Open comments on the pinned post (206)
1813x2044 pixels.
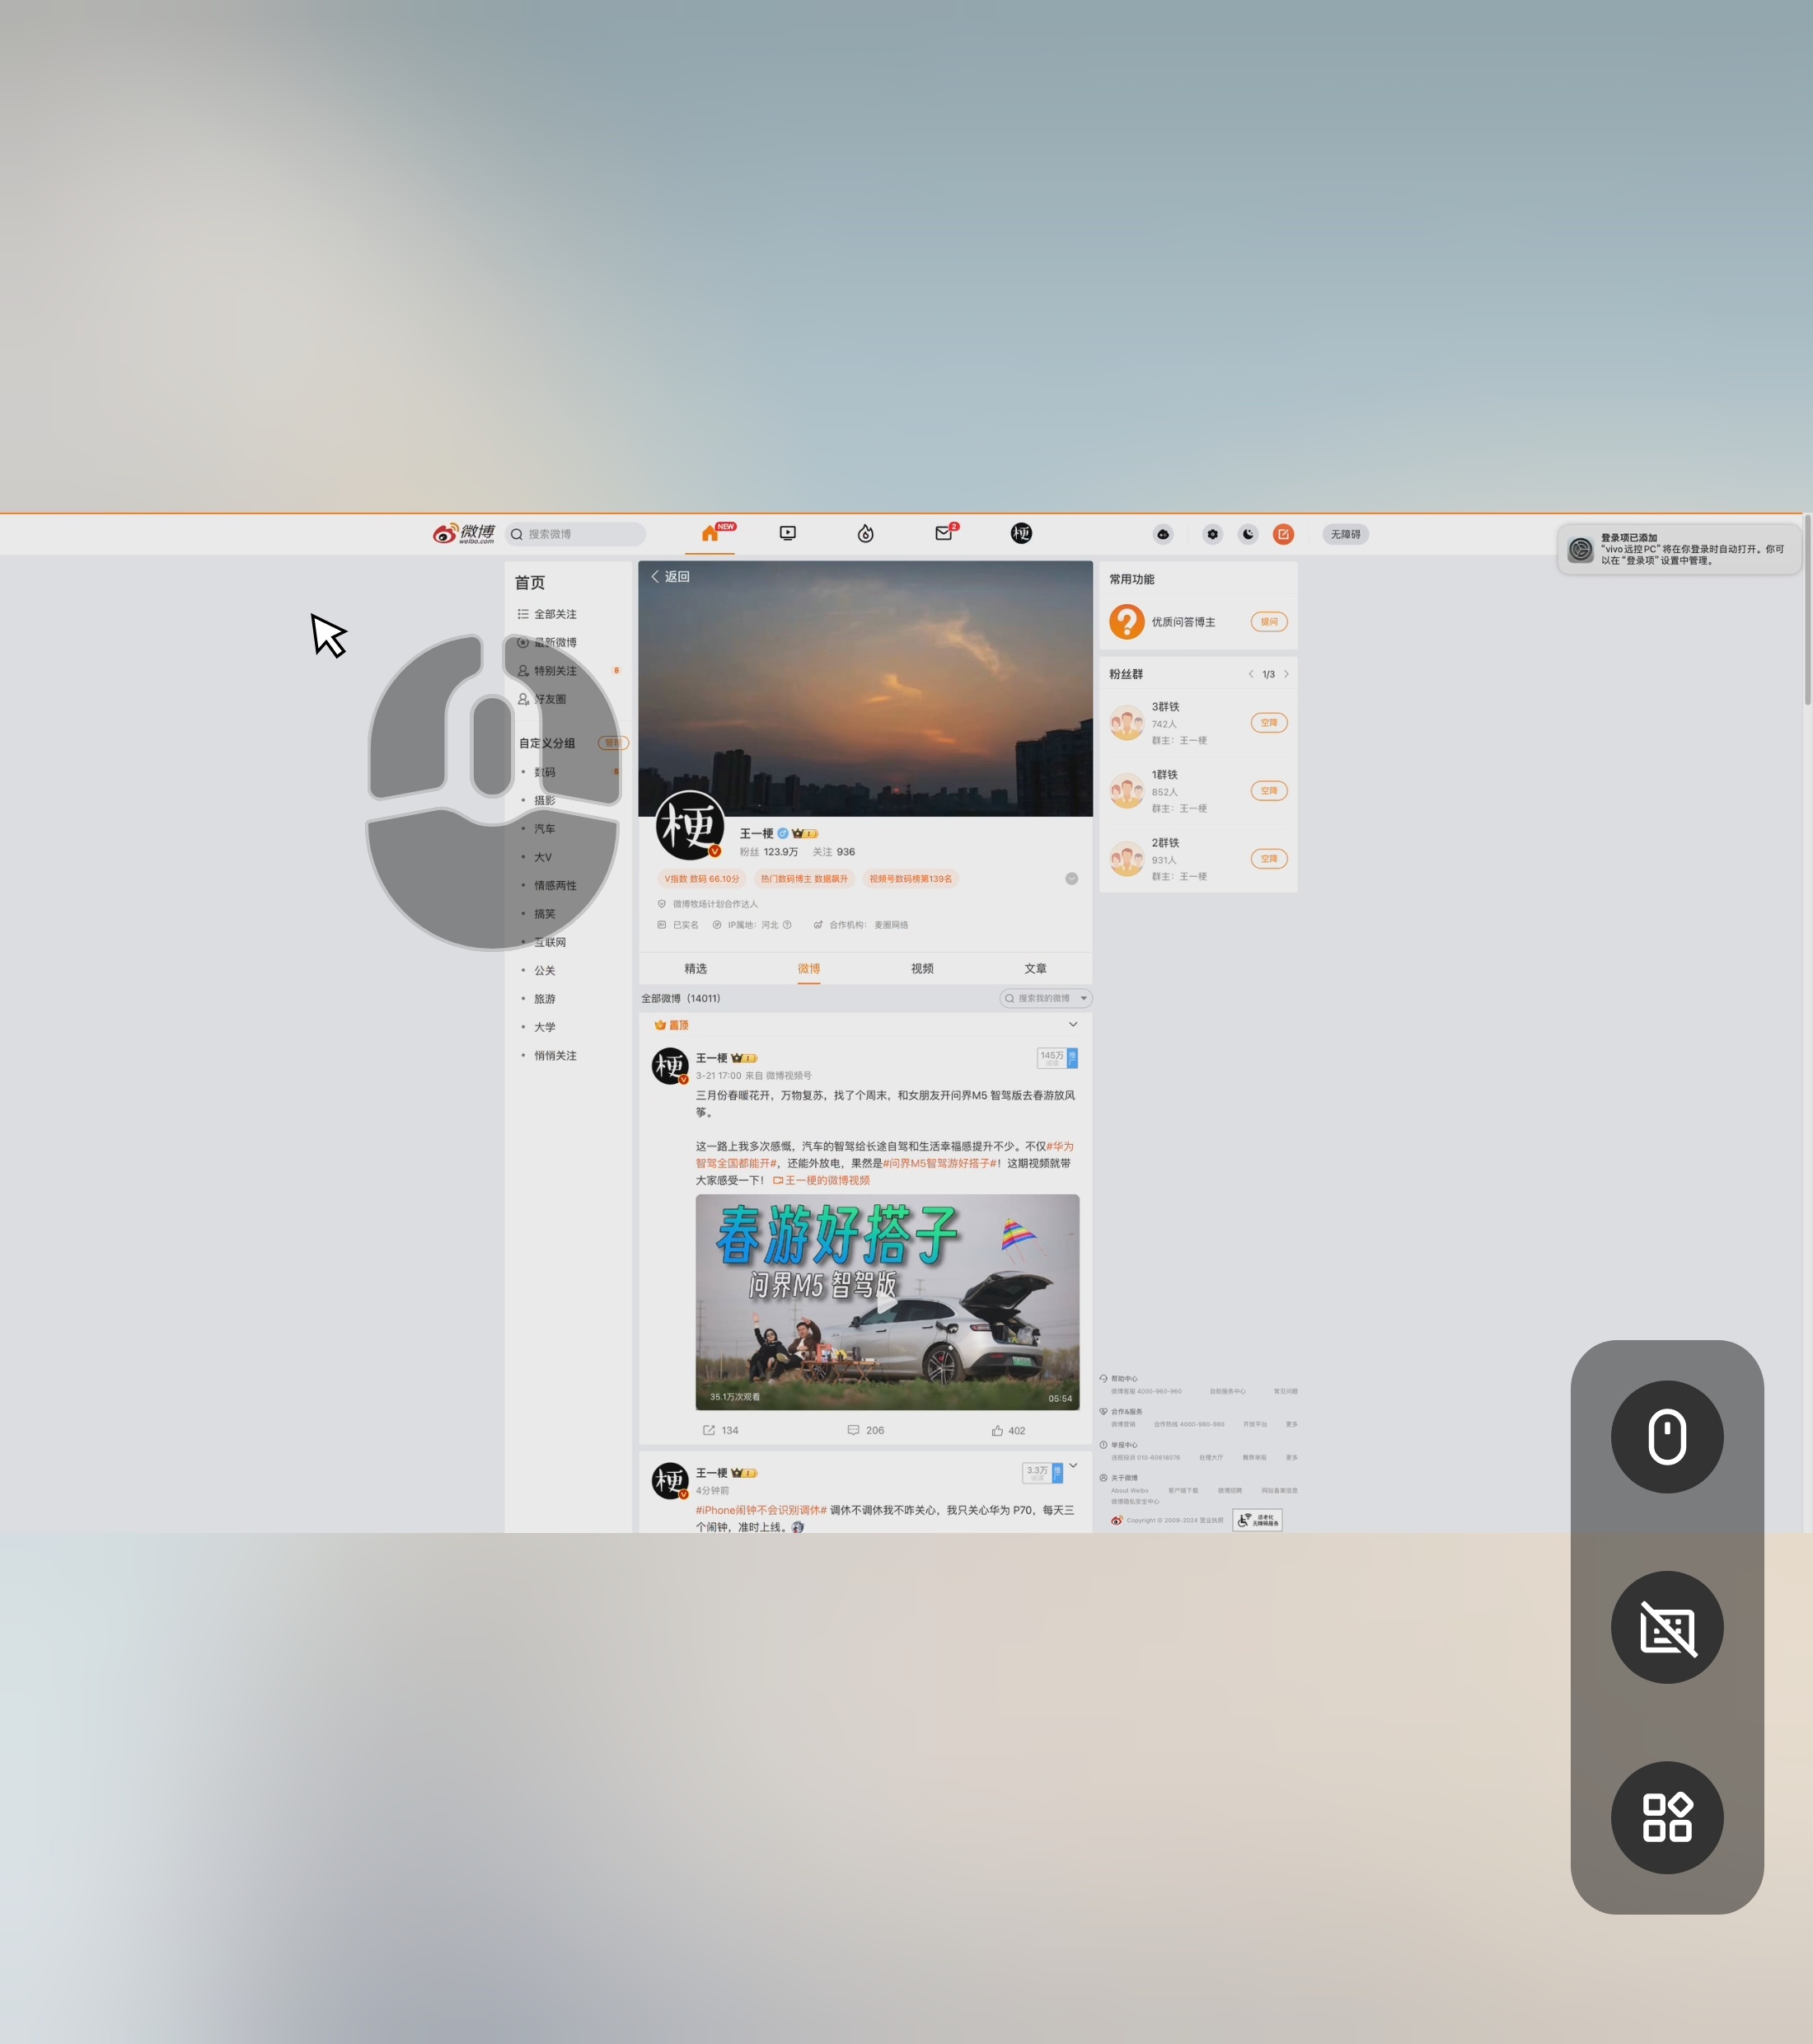click(x=866, y=1430)
